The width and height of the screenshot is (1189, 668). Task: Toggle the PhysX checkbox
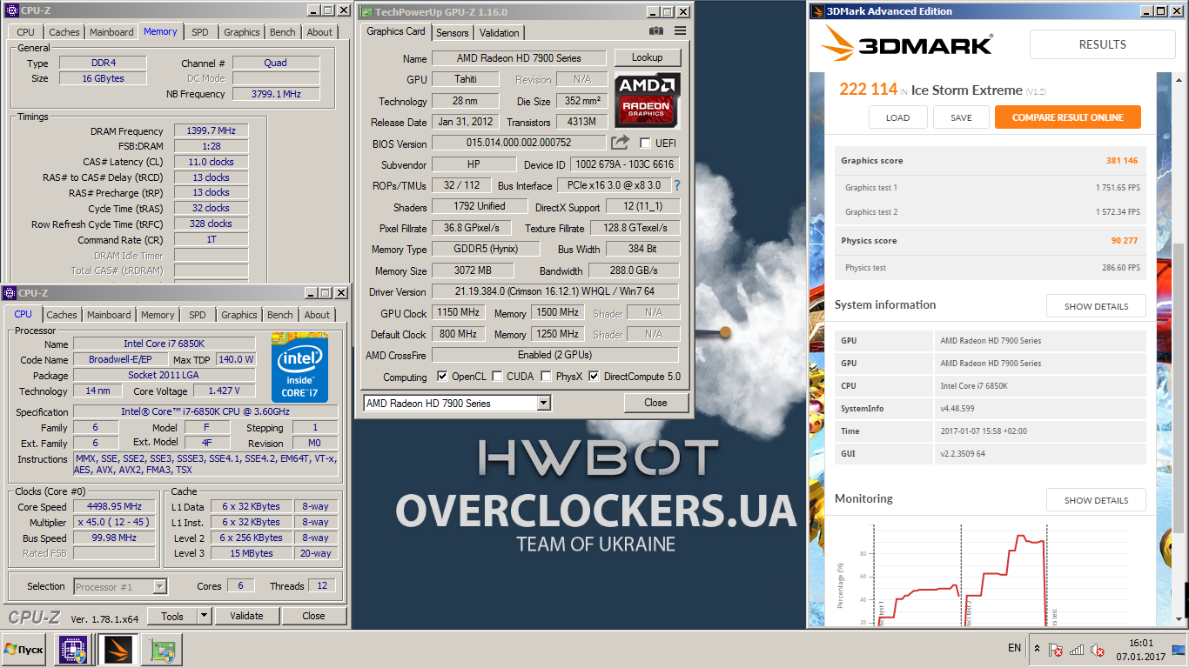(546, 377)
